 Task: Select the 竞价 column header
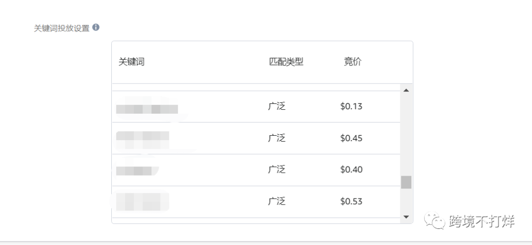tap(353, 62)
